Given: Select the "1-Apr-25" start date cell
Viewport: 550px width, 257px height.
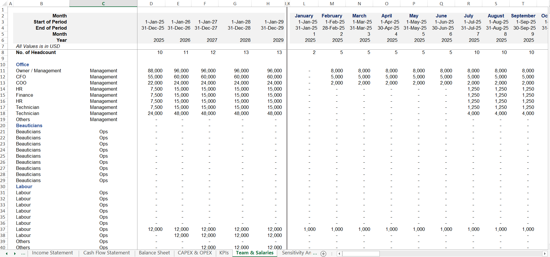Looking at the screenshot, I should pos(390,22).
